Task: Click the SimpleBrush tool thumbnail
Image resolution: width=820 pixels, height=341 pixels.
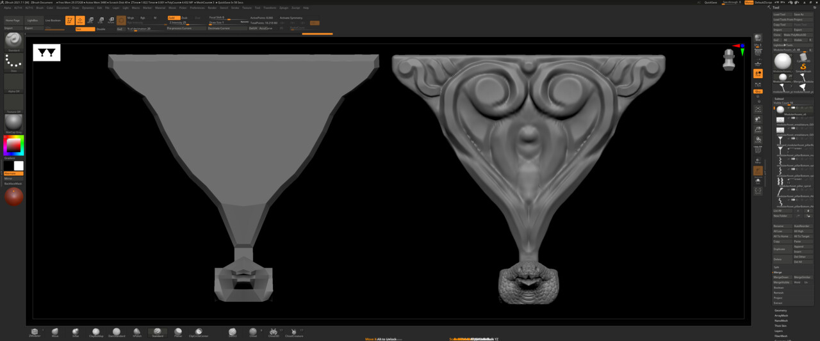Action: 803,67
